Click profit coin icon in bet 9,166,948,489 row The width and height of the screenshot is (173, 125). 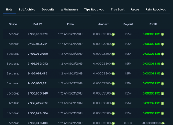tap(163, 123)
